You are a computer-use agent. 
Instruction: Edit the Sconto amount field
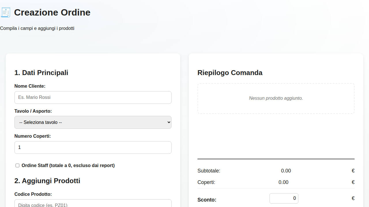tap(284, 198)
